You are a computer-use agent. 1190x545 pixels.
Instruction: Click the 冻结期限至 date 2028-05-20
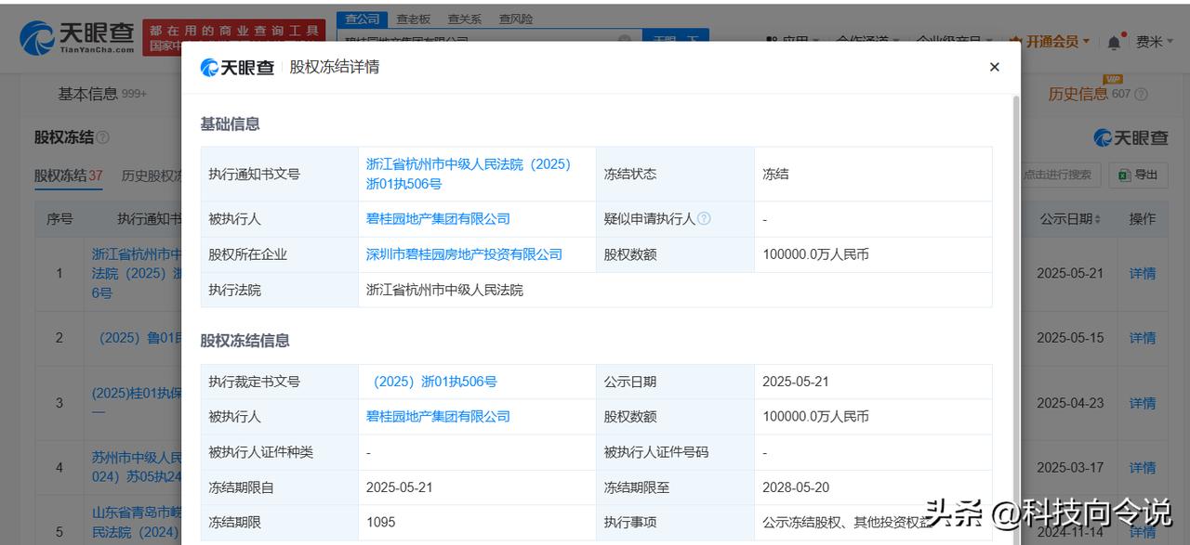pos(795,487)
